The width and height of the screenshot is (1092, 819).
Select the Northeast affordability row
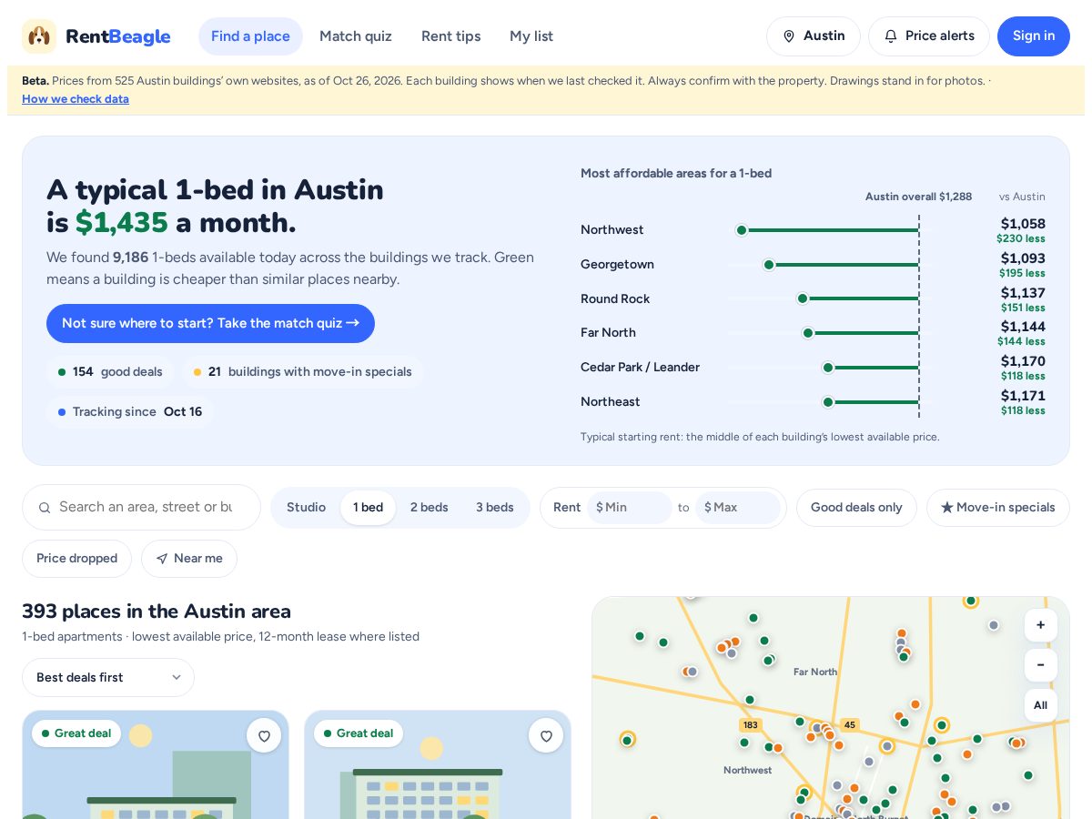(x=813, y=402)
